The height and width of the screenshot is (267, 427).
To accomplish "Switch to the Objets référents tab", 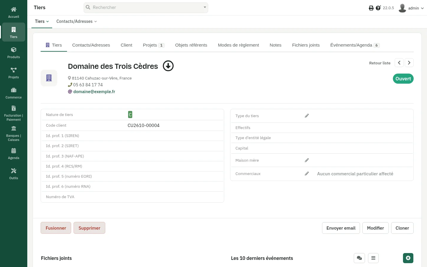I will (x=191, y=45).
